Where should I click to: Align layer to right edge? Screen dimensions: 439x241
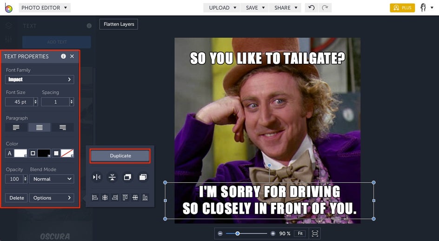(115, 198)
